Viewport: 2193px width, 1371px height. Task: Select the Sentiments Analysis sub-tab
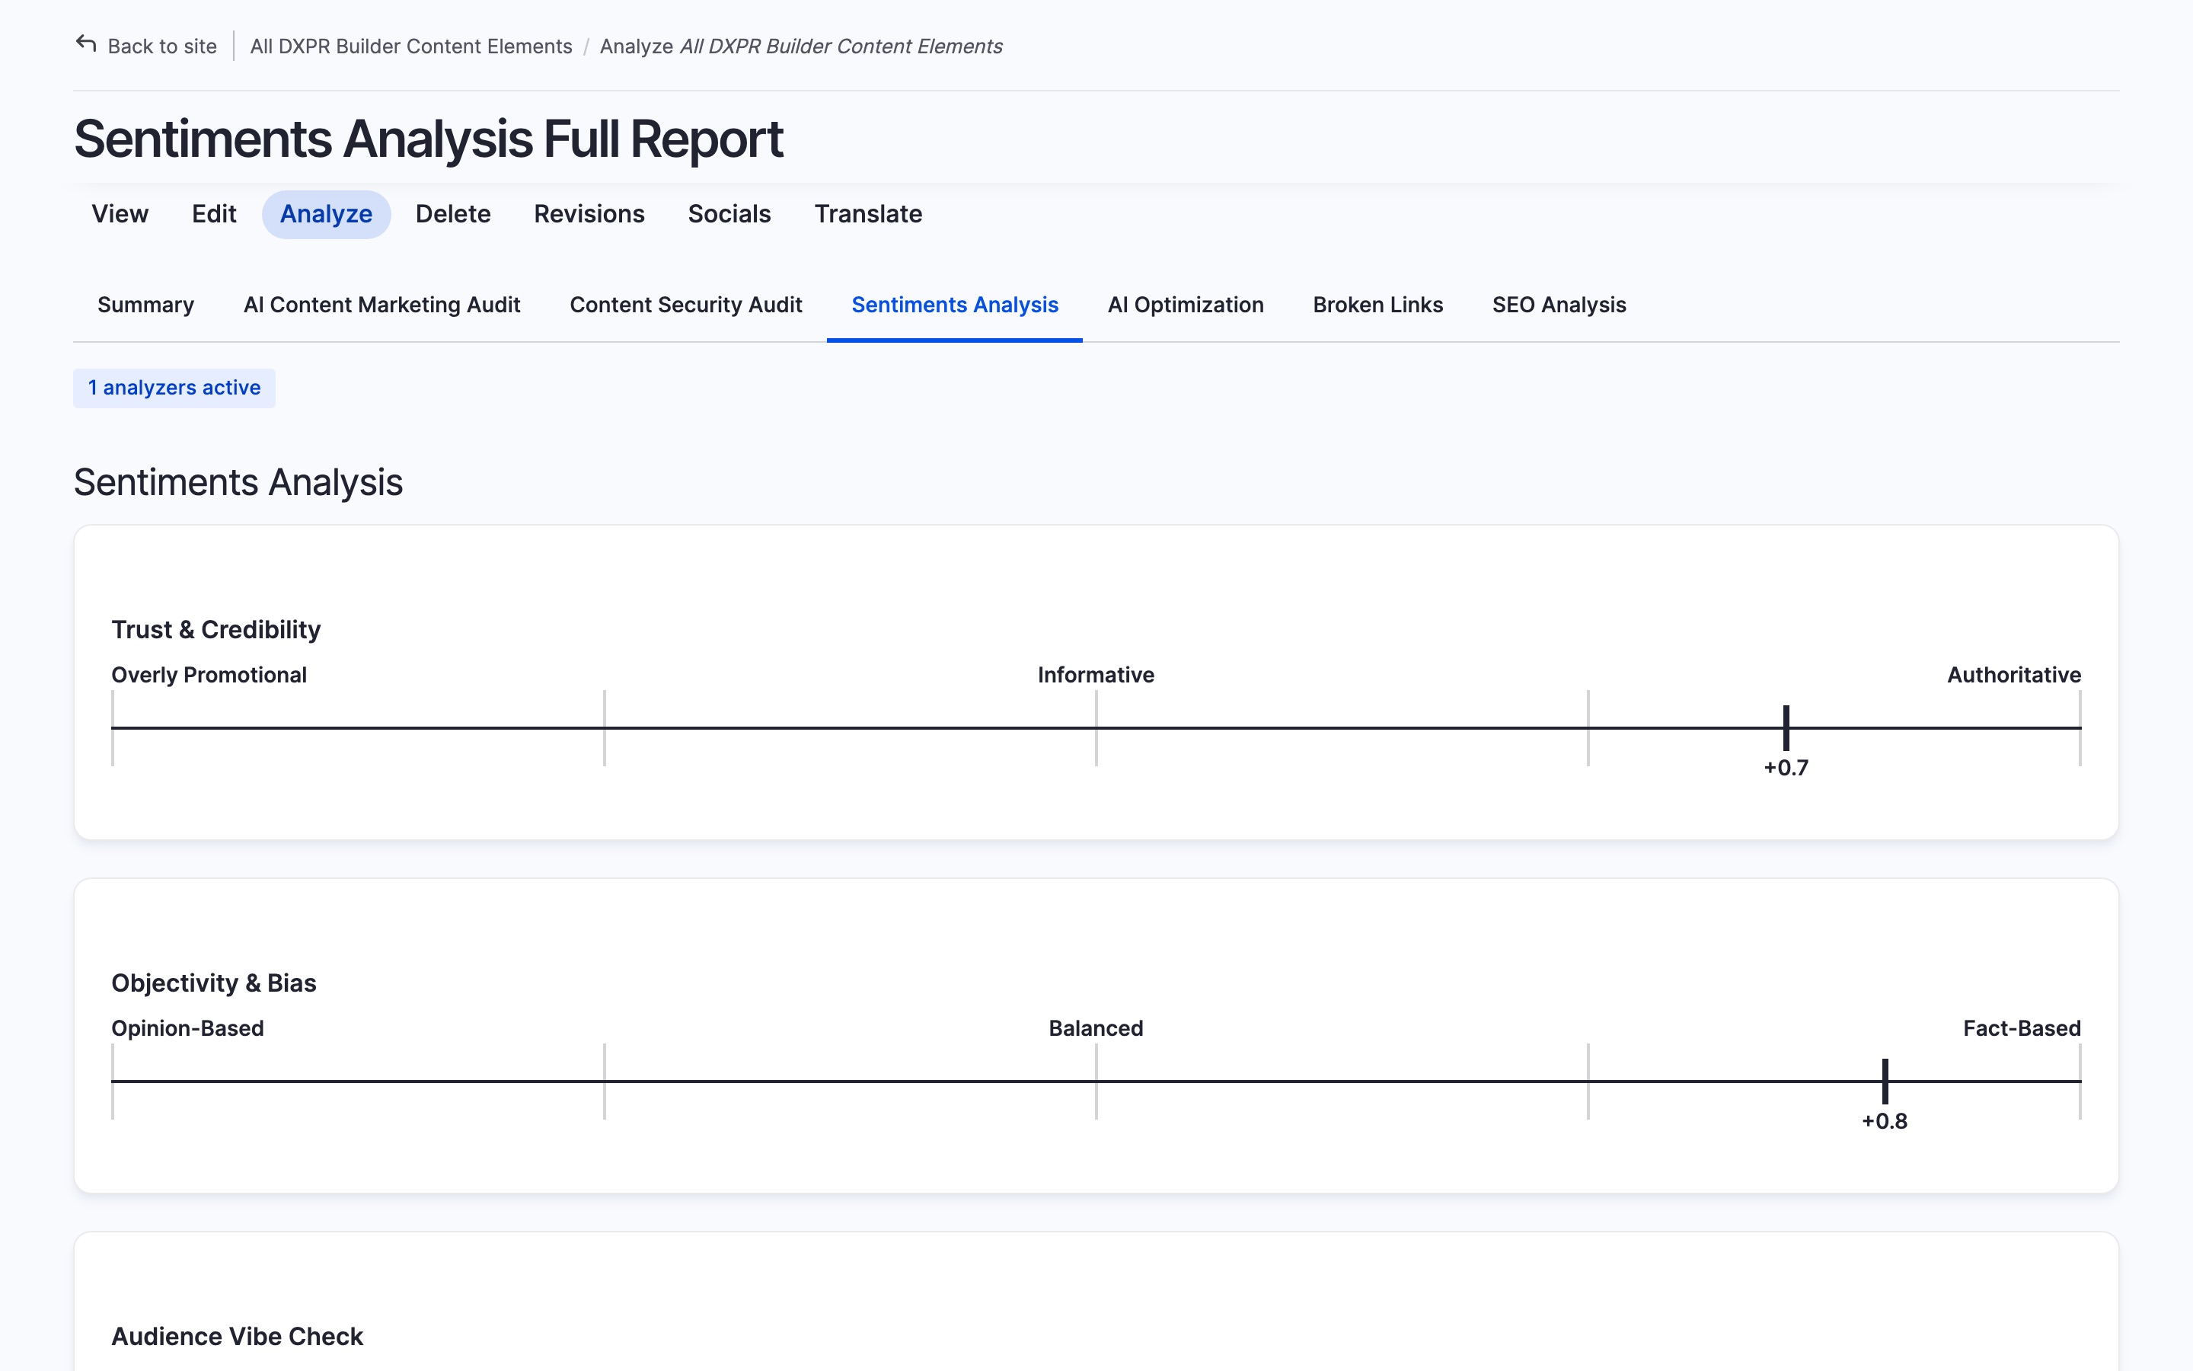point(954,305)
